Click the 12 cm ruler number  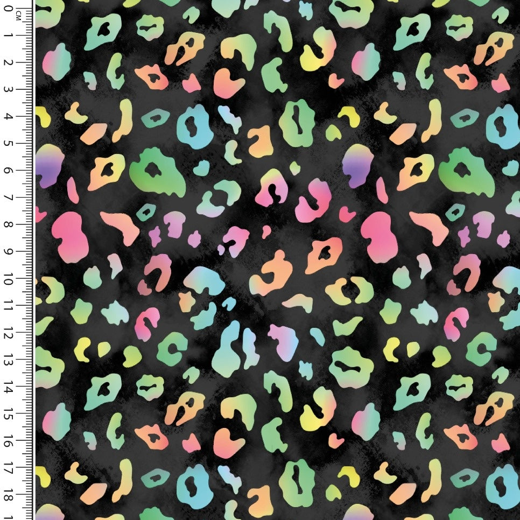coord(8,333)
